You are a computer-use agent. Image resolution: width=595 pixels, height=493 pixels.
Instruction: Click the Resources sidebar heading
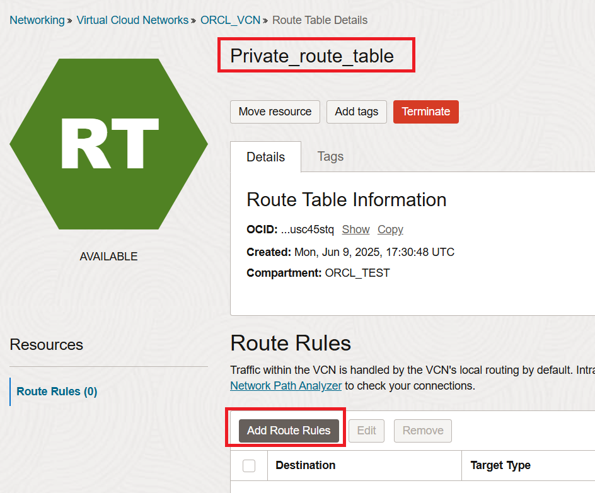[x=46, y=345]
